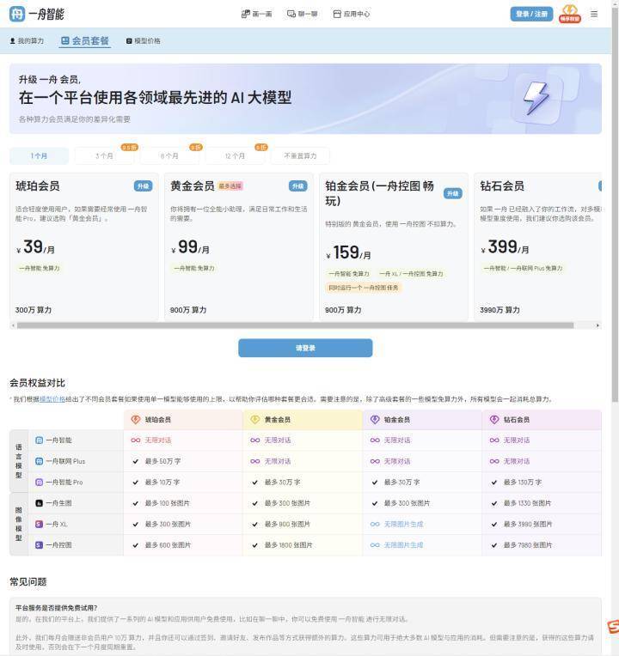The width and height of the screenshot is (619, 656).
Task: Click the ¥159/月 price
Action: tap(348, 252)
